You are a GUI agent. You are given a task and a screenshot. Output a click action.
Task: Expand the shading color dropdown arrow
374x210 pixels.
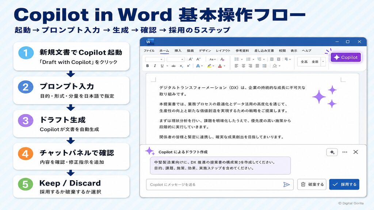click(279, 66)
